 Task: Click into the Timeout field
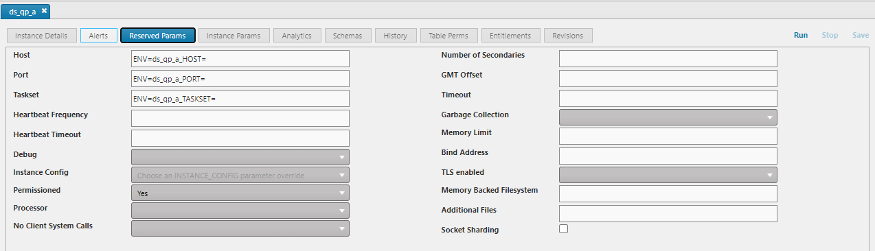[x=668, y=98]
